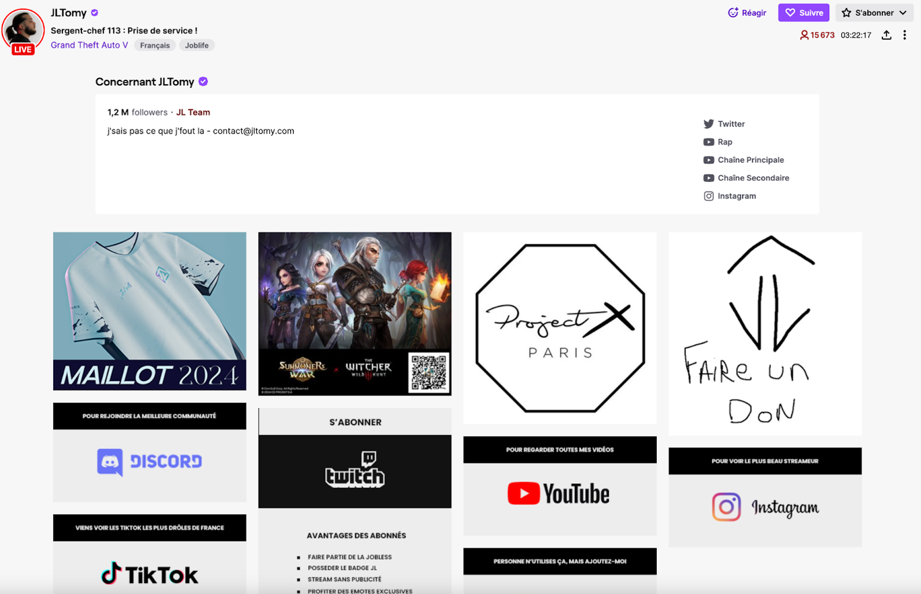This screenshot has width=921, height=594.
Task: Open the Chaîne Principale link
Action: 744,159
